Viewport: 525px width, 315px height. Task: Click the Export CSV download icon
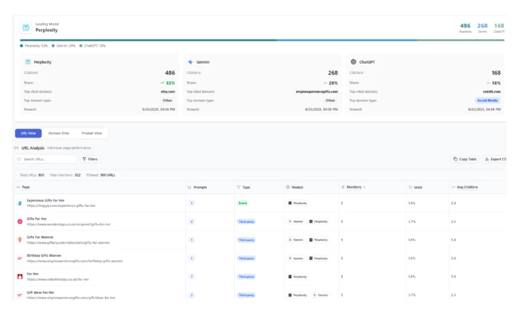coord(487,159)
